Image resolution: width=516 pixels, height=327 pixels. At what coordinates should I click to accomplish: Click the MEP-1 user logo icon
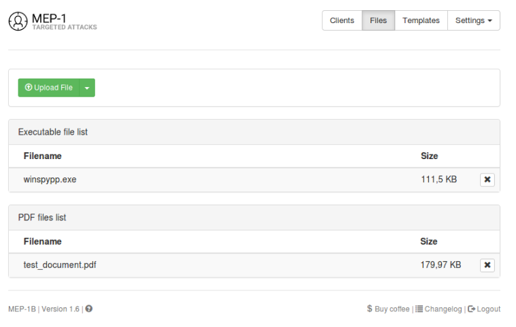click(18, 21)
